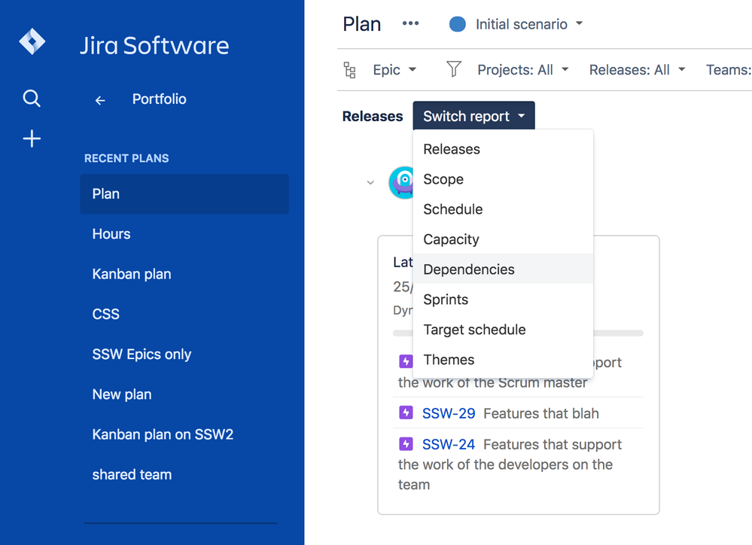Click the back arrow next to Portfolio

pyautogui.click(x=100, y=100)
